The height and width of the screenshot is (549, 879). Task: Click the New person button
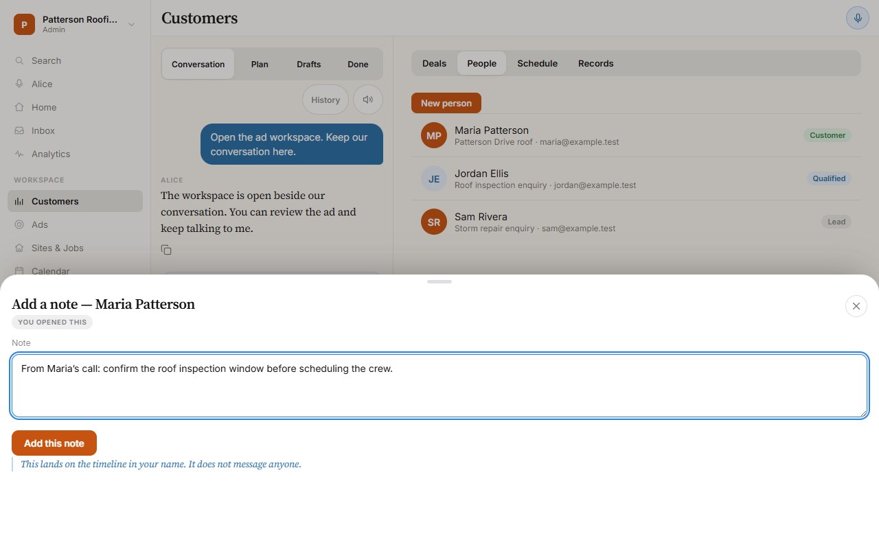point(446,103)
